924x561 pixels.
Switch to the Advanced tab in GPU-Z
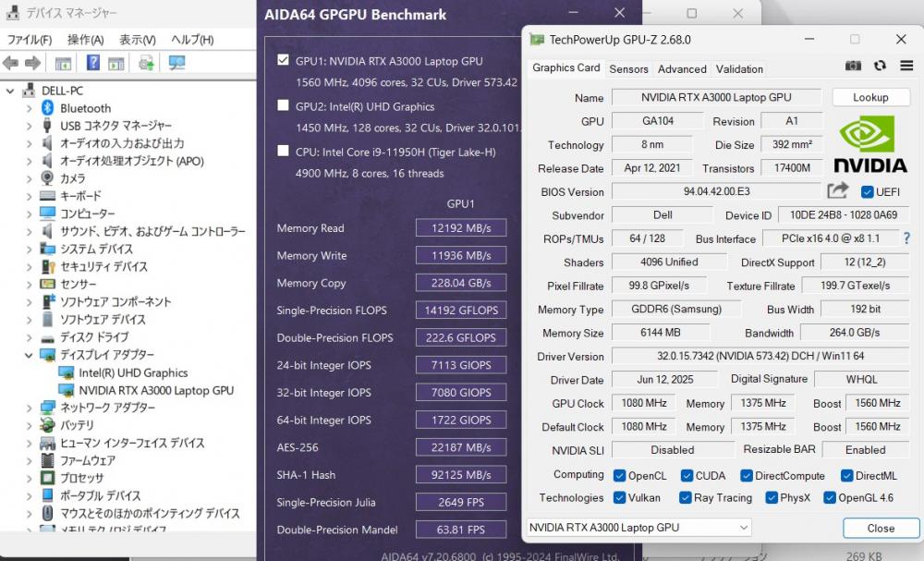682,69
